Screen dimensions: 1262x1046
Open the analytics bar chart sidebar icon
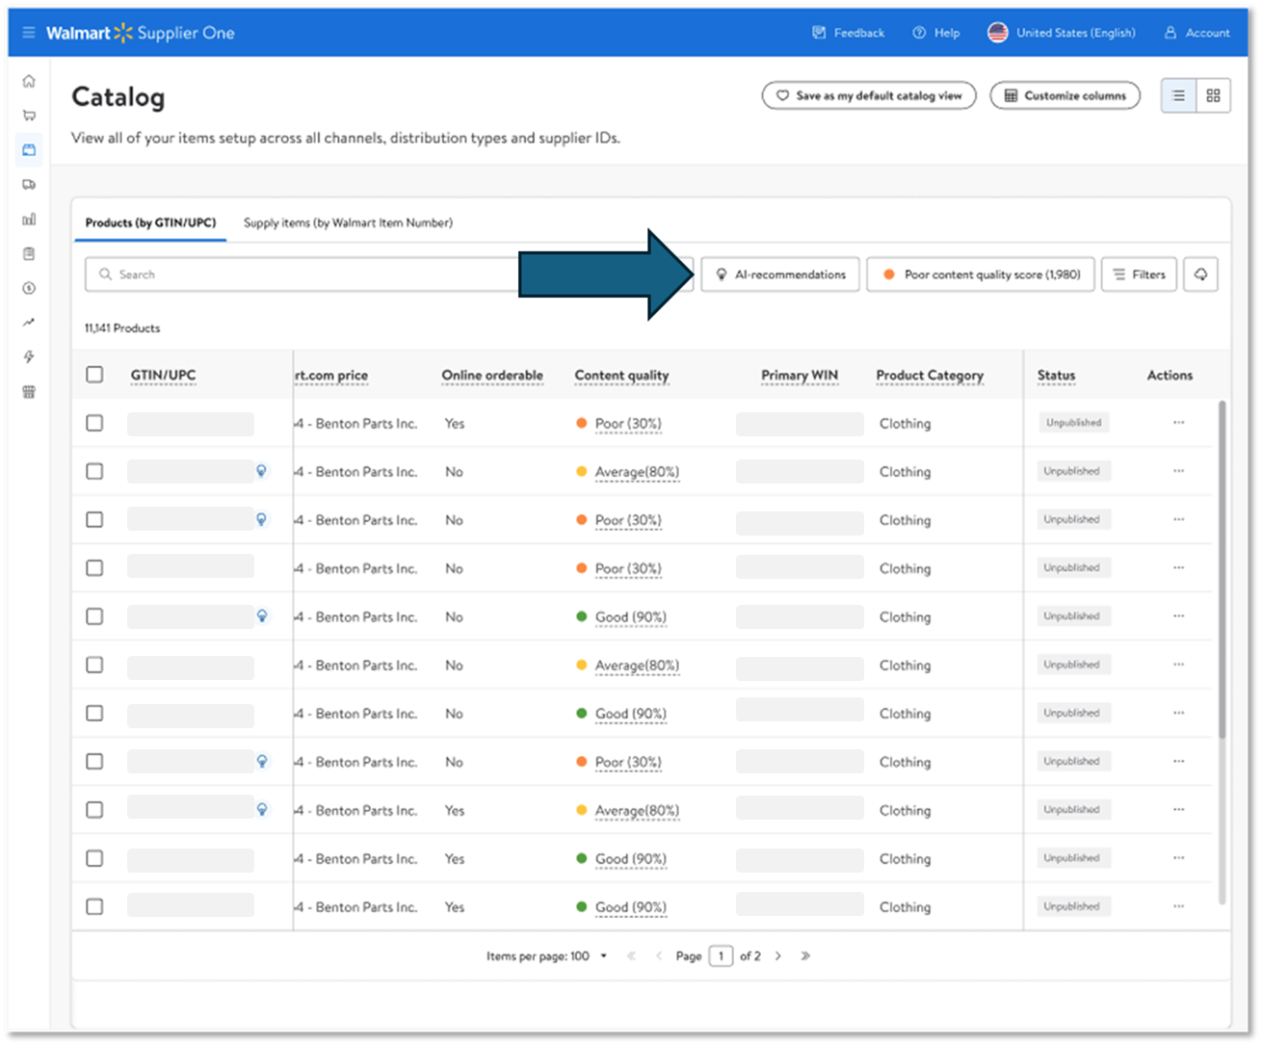point(29,220)
